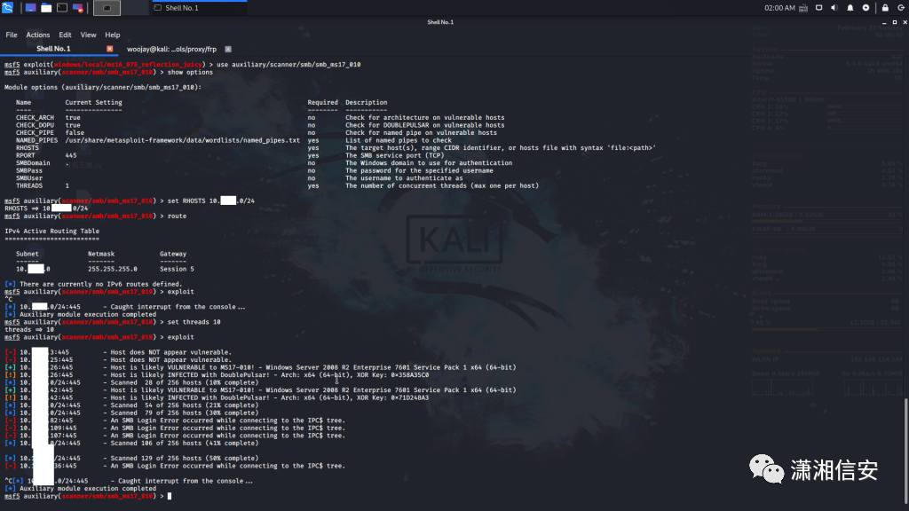
Task: Maximize the Shell No. 1 window
Action: click(895, 22)
